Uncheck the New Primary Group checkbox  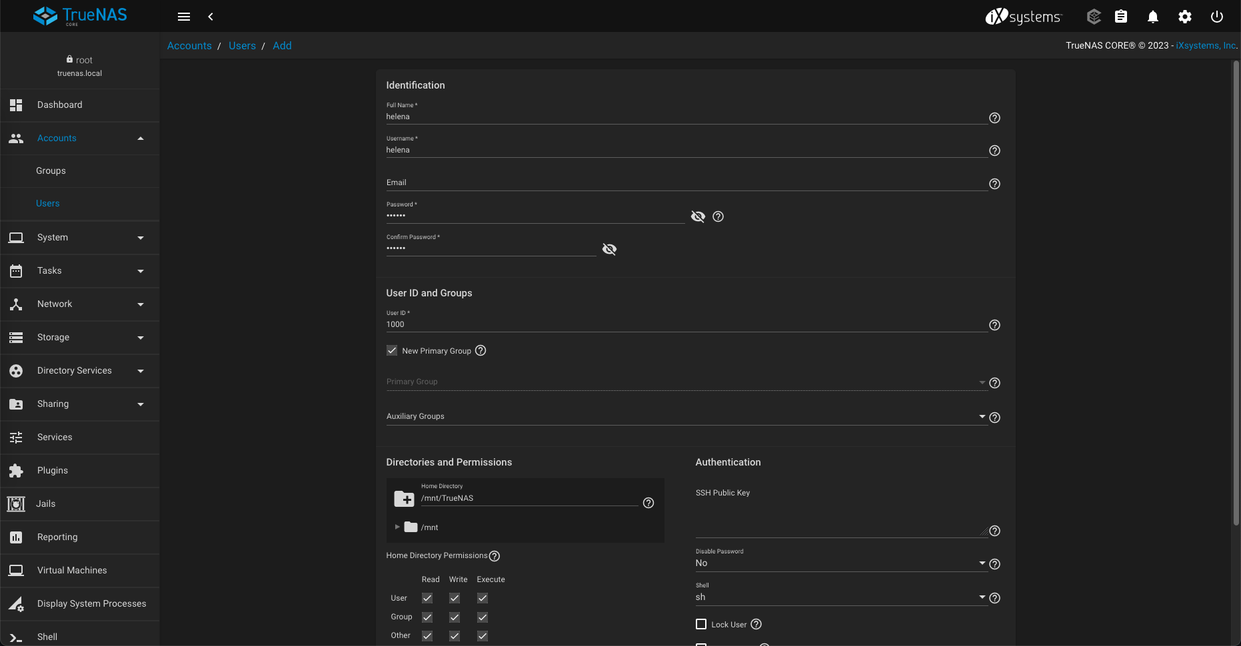tap(392, 351)
